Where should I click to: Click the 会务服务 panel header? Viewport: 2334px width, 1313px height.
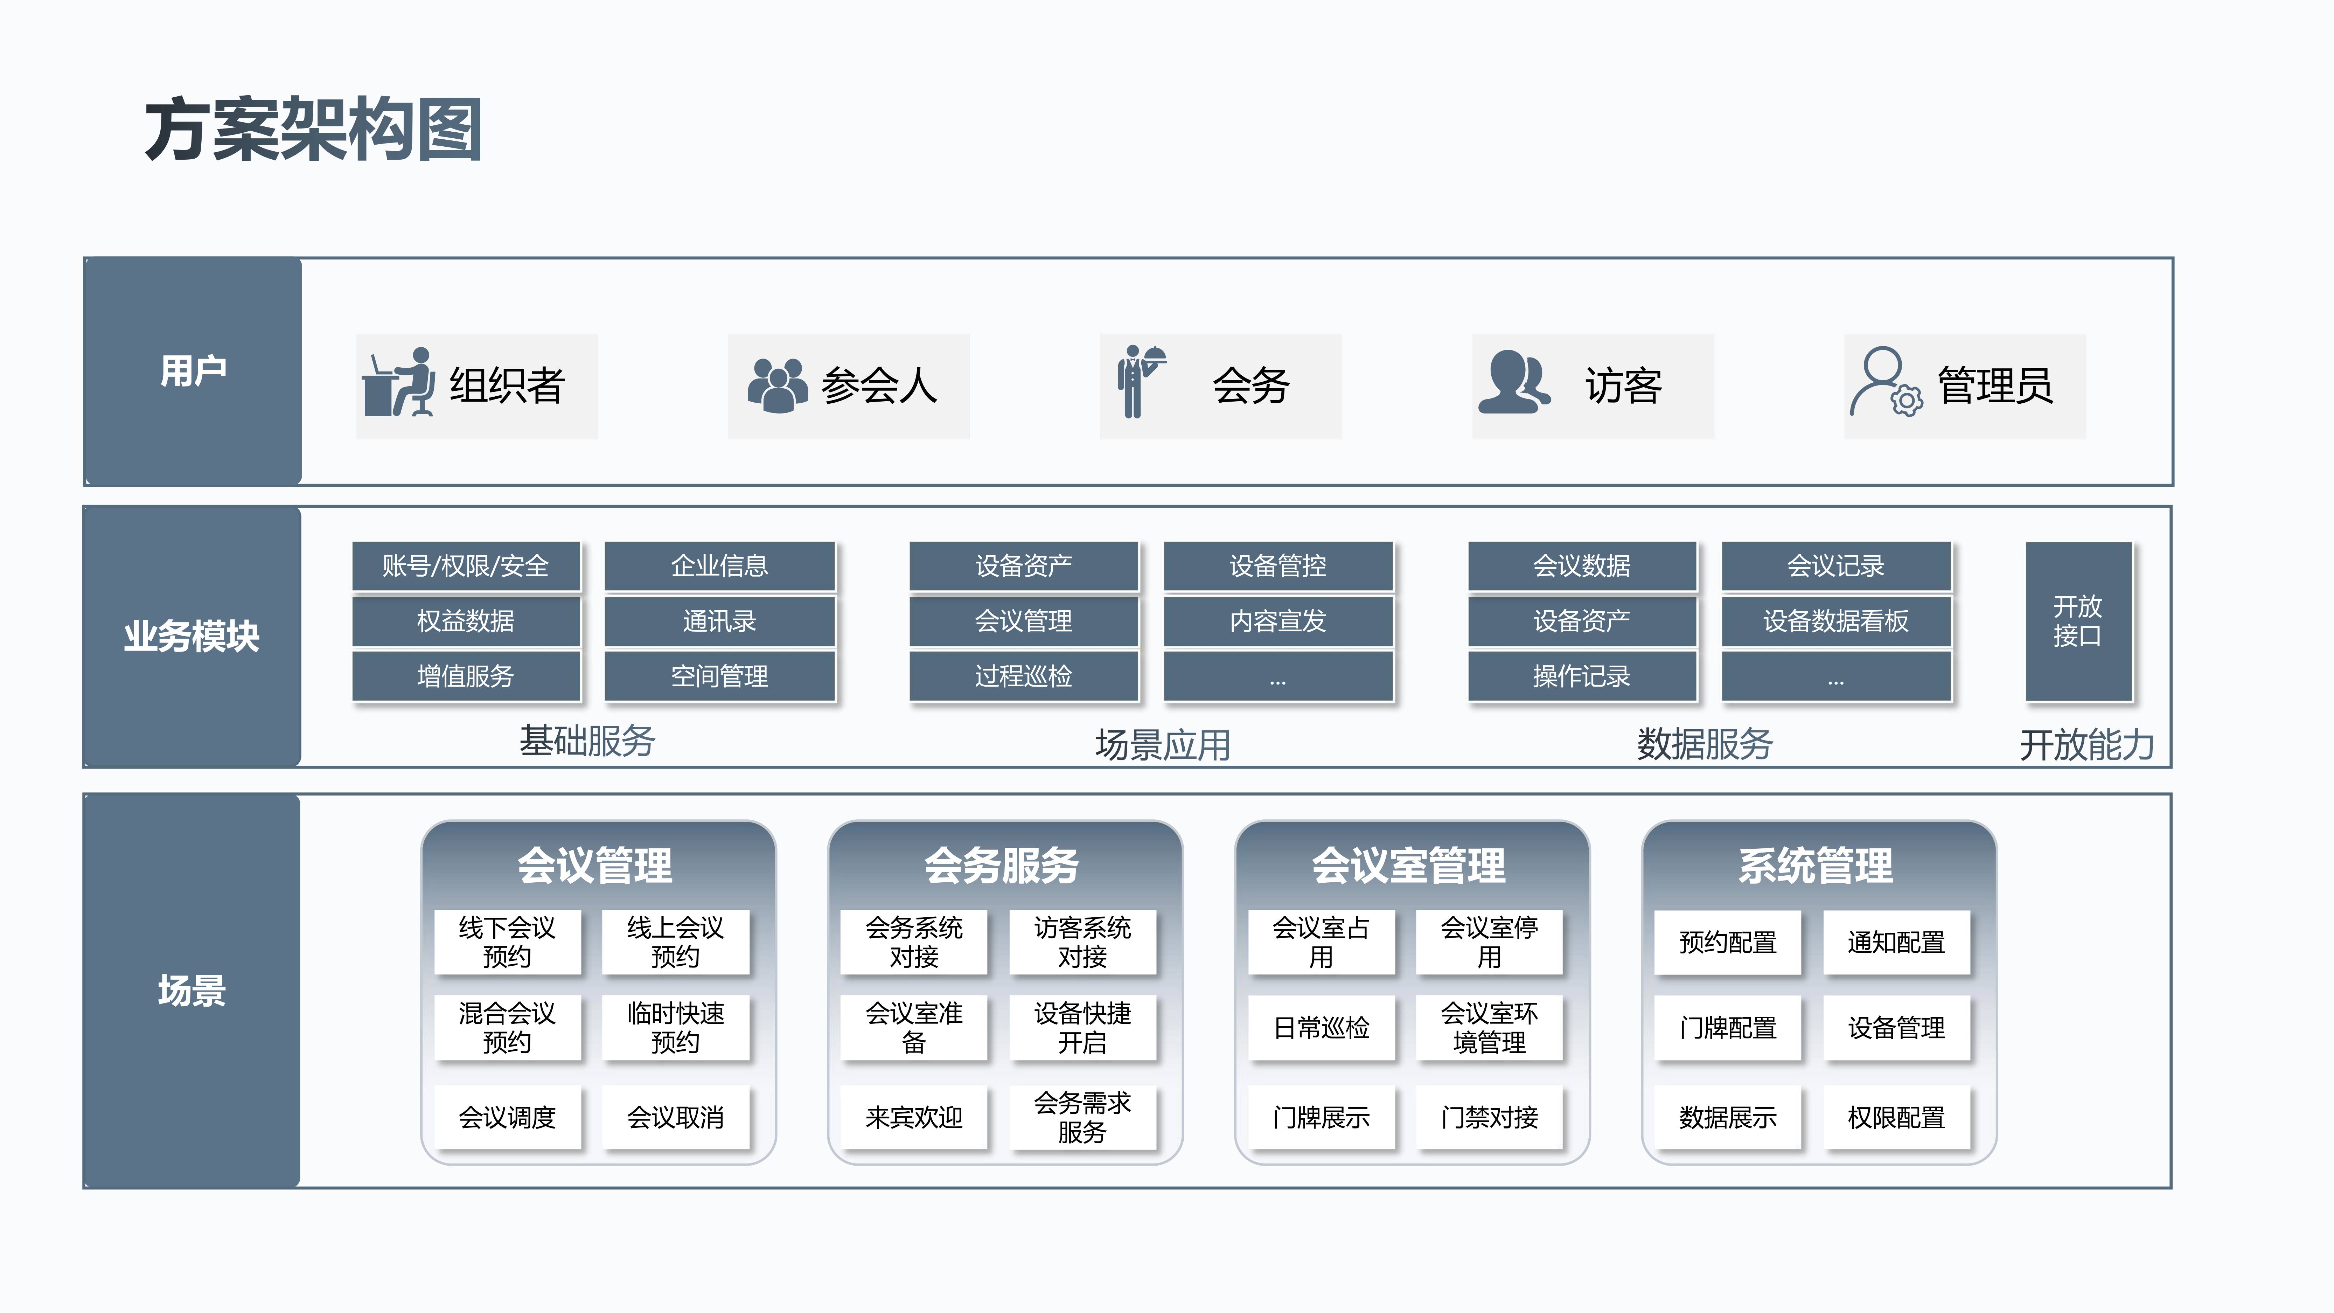click(x=1002, y=866)
